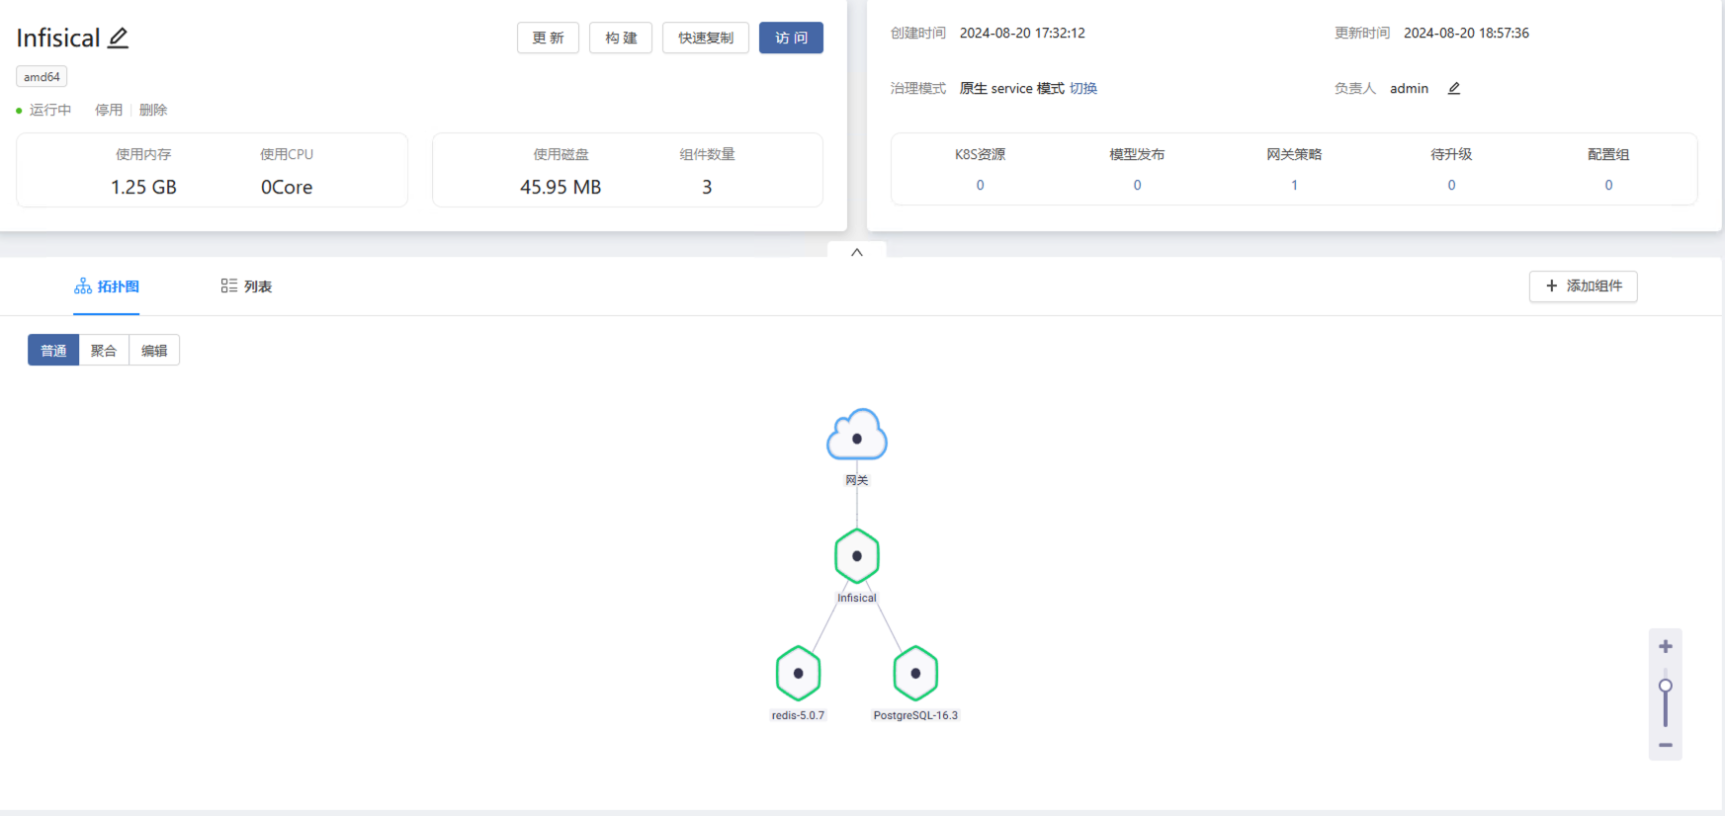
Task: Click the 删除 link
Action: pyautogui.click(x=153, y=110)
